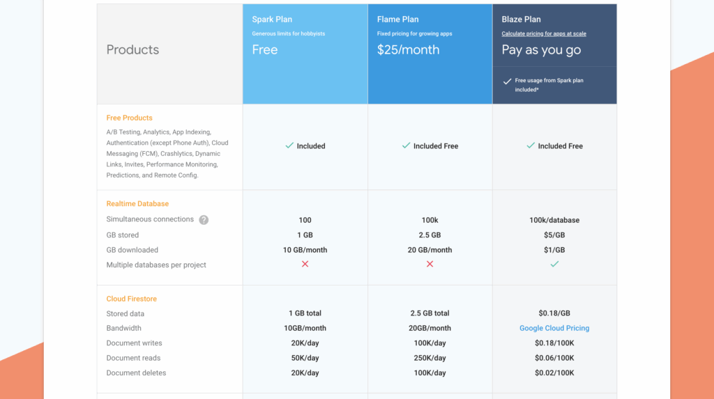Viewport: 714px width, 399px height.
Task: Click the green checkmark beside Spark plan Included
Action: pyautogui.click(x=289, y=146)
